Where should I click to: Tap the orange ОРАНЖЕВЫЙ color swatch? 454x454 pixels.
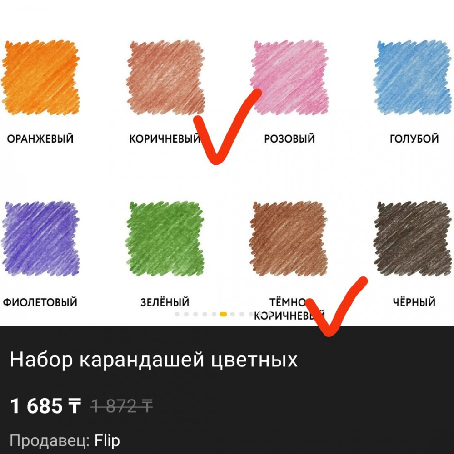tap(40, 78)
